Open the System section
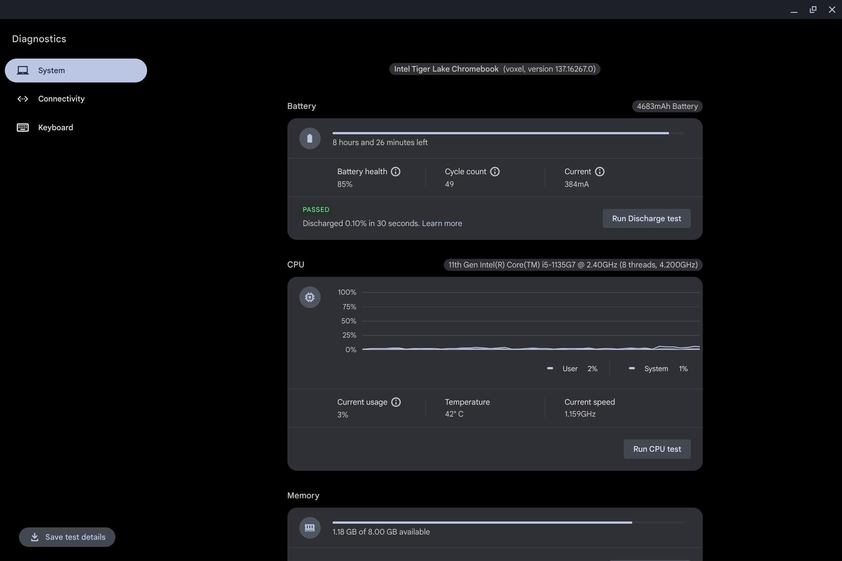Image resolution: width=842 pixels, height=561 pixels. click(x=76, y=70)
